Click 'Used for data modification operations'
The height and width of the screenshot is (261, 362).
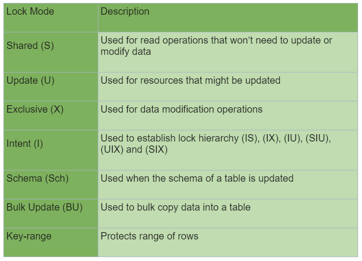(x=181, y=109)
